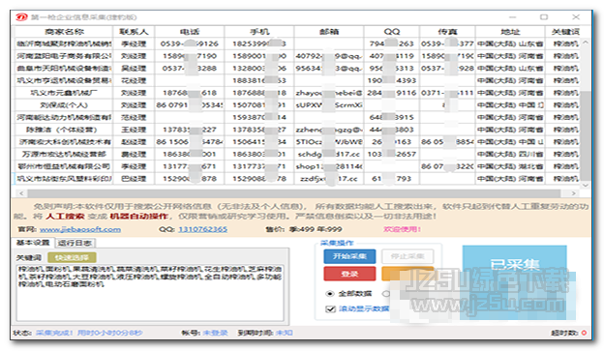
Task: Open the www.jiebaosoft.com website link
Action: pos(80,229)
